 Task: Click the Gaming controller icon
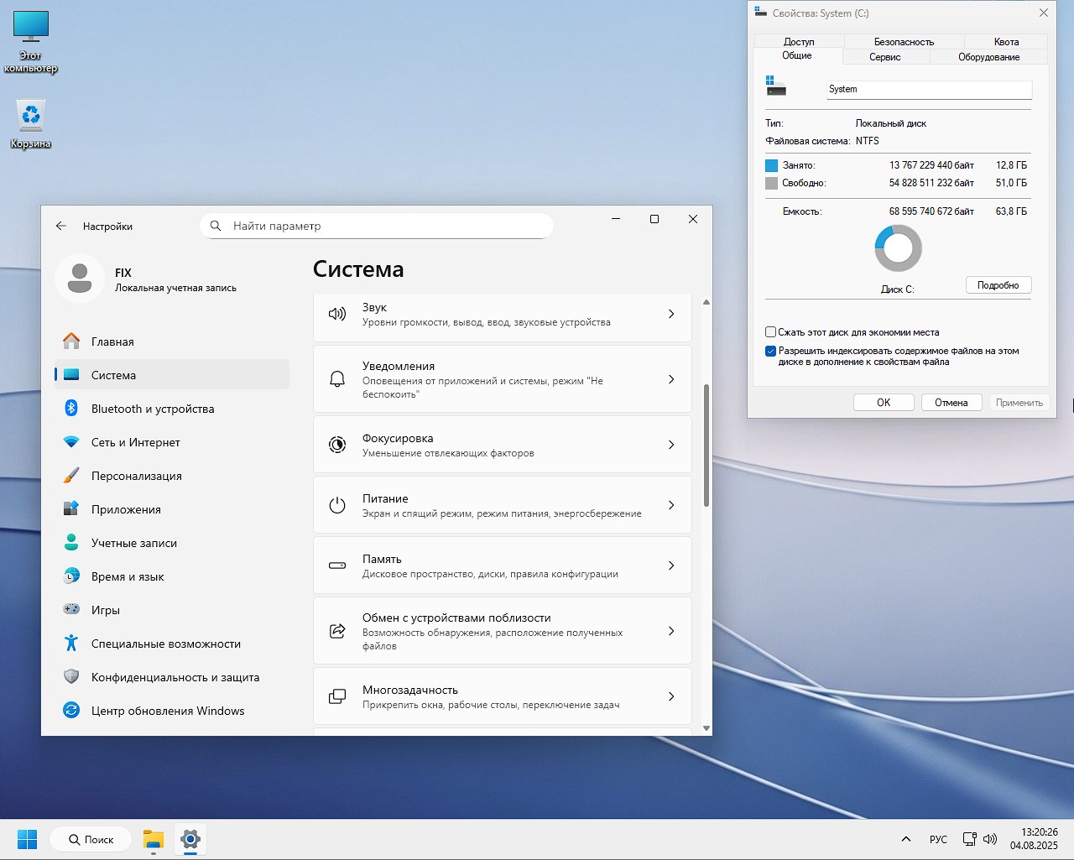tap(71, 610)
